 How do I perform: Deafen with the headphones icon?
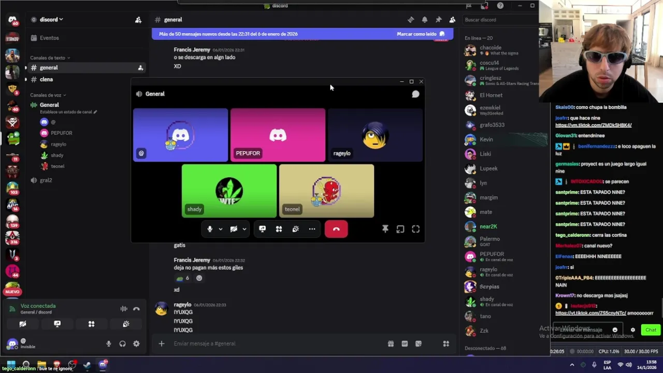(122, 343)
